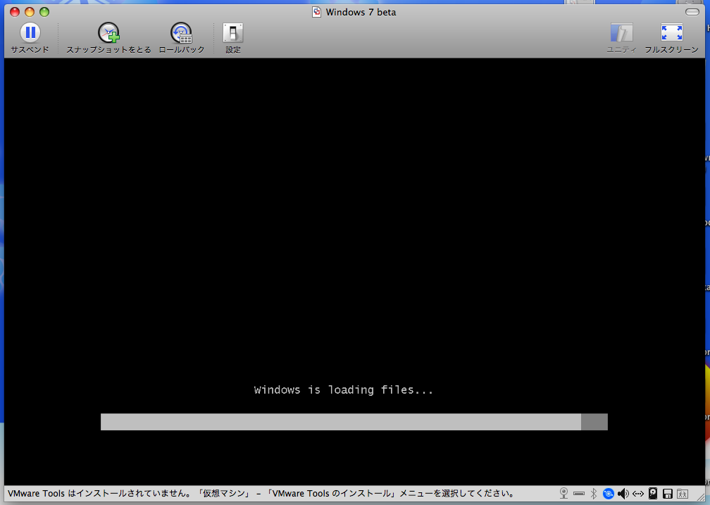
Task: Click the VMware Tools not installed status message
Action: (261, 494)
